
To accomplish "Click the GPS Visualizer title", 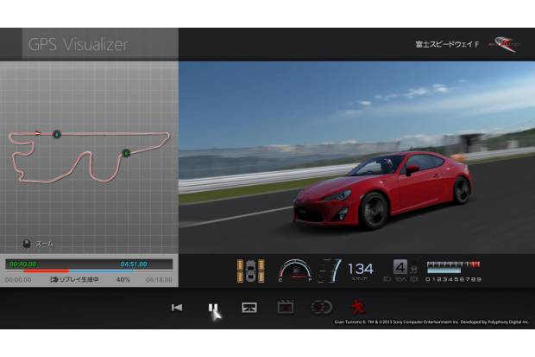I will pyautogui.click(x=79, y=44).
